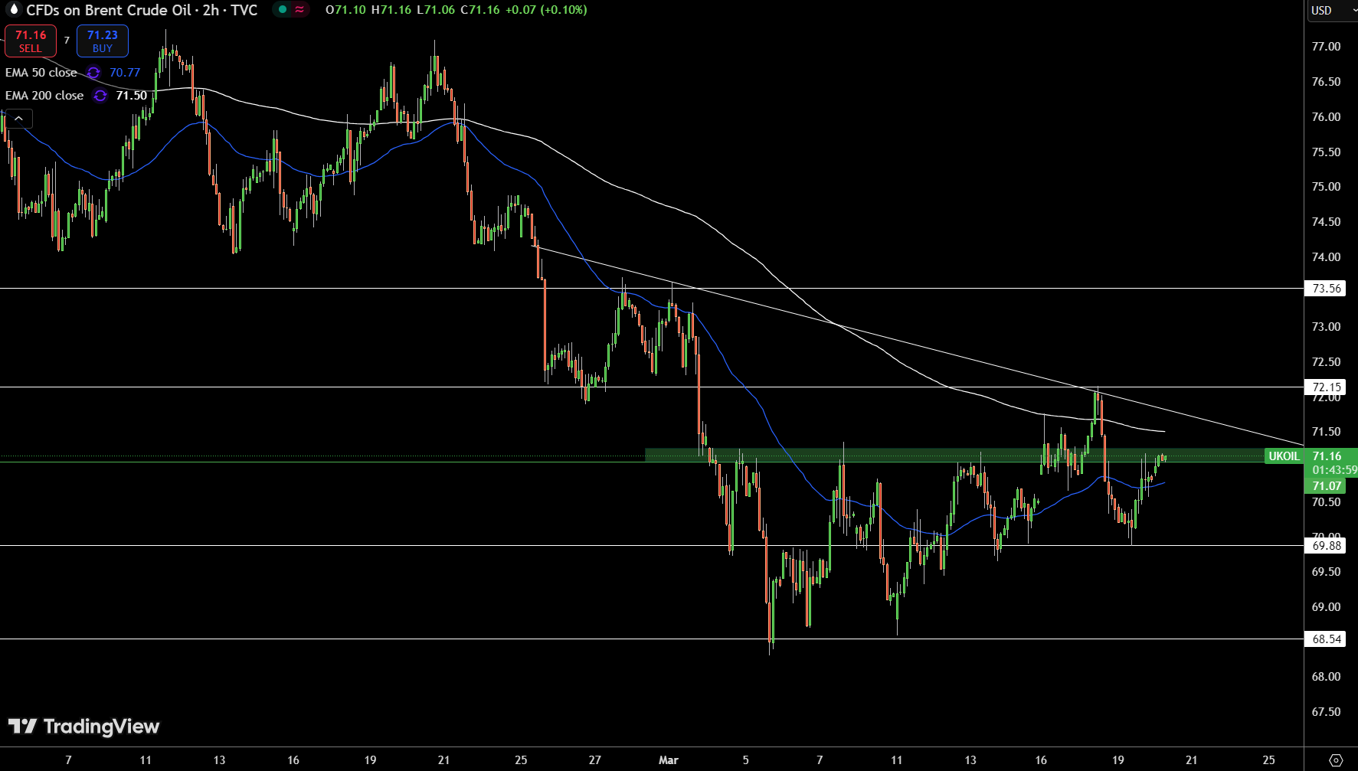Select the EMA 50 close indicator label
The height and width of the screenshot is (771, 1358).
click(x=41, y=73)
